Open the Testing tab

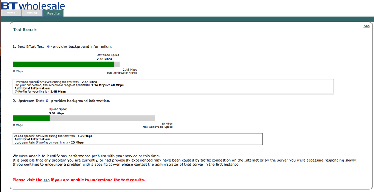point(32,13)
